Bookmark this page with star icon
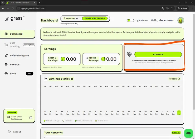 point(172,8)
